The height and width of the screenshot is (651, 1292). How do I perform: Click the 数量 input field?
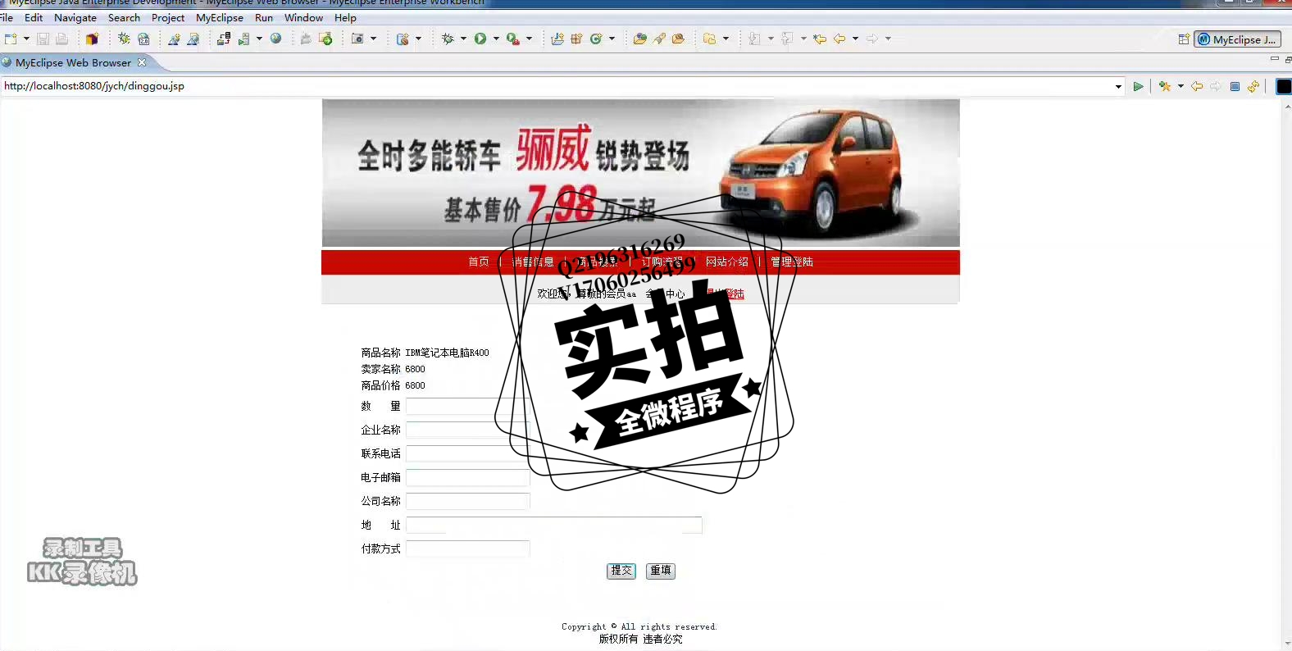[468, 406]
